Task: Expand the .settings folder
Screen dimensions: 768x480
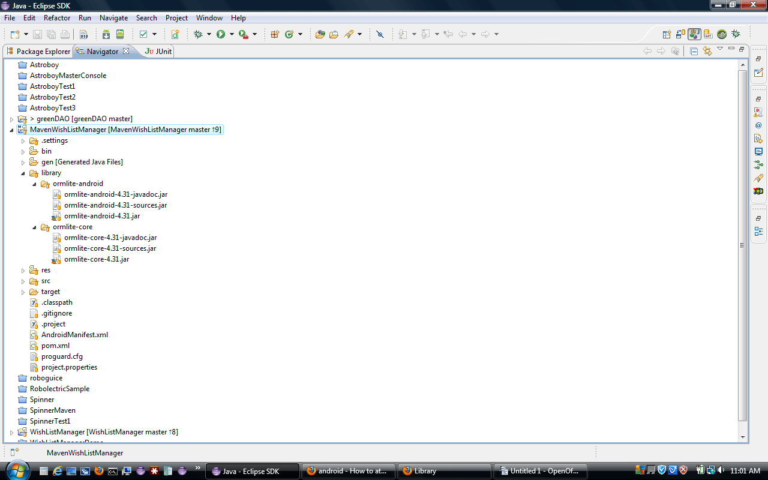Action: pos(23,140)
